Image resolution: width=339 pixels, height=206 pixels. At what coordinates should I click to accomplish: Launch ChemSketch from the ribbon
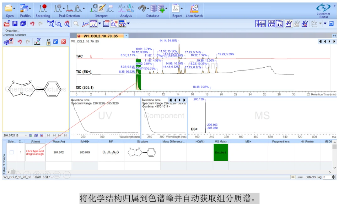pyautogui.click(x=194, y=11)
